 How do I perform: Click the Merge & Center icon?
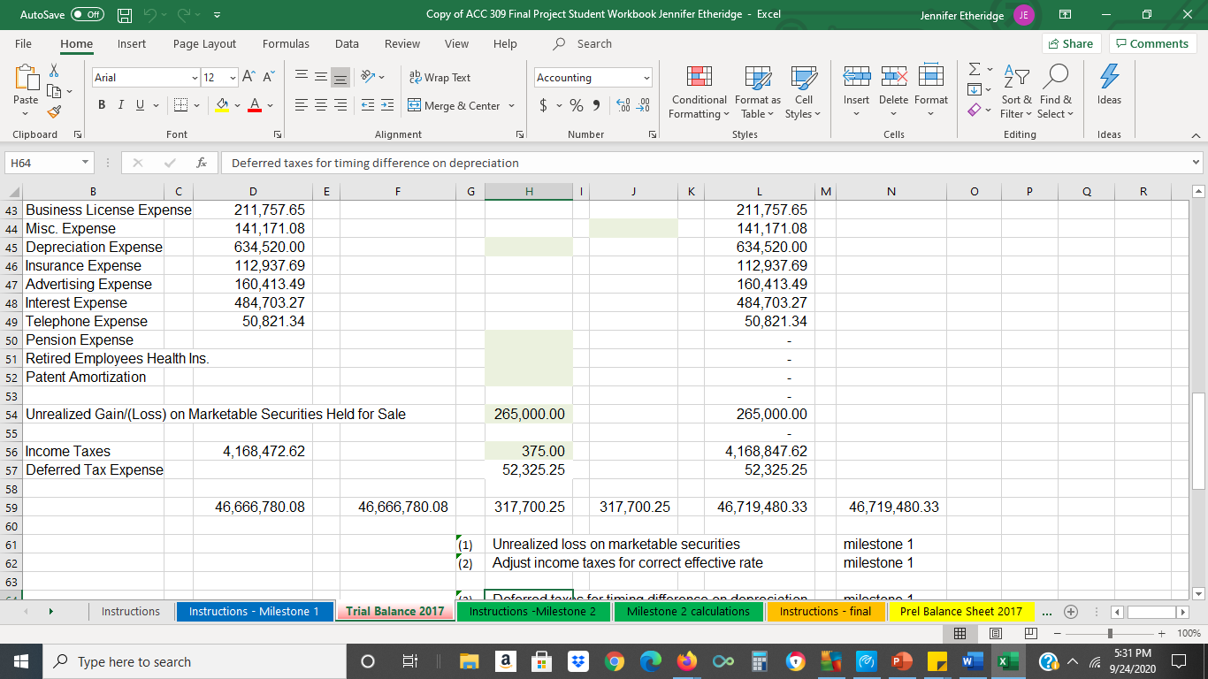coord(413,105)
